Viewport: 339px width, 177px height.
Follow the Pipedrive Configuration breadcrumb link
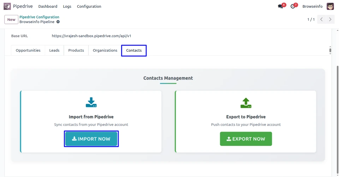click(39, 17)
